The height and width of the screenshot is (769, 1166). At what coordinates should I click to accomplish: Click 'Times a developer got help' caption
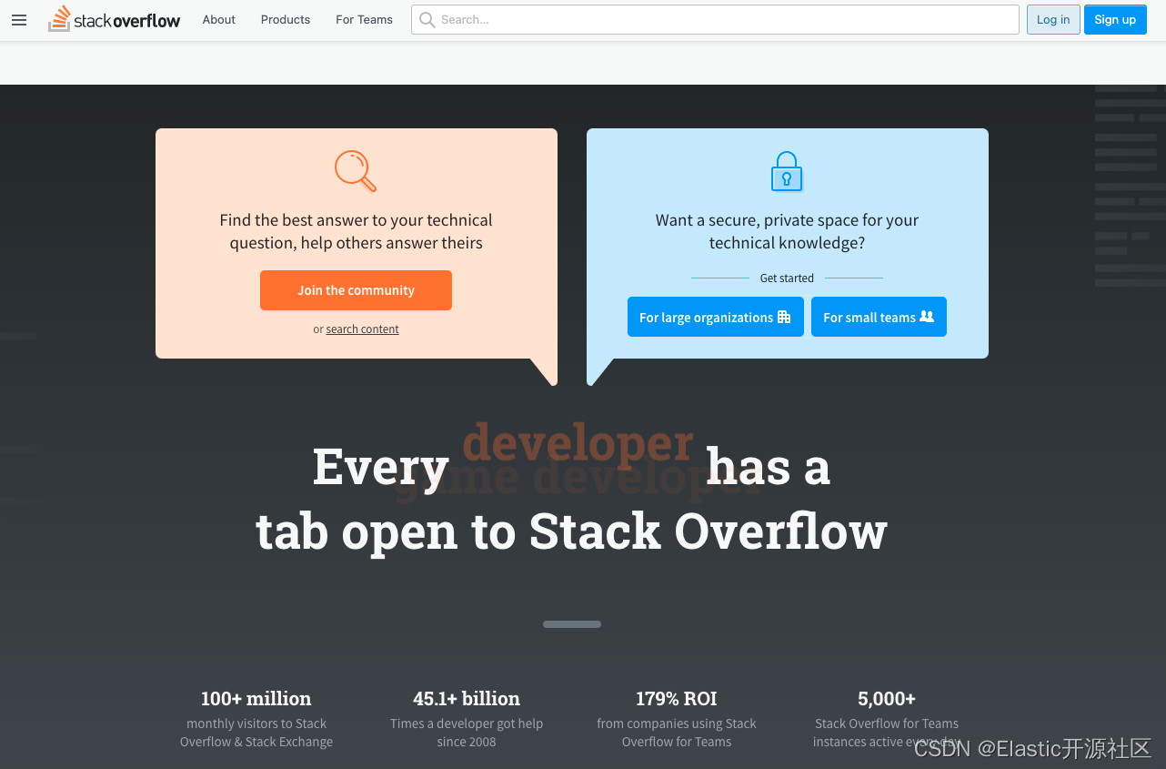tap(467, 733)
